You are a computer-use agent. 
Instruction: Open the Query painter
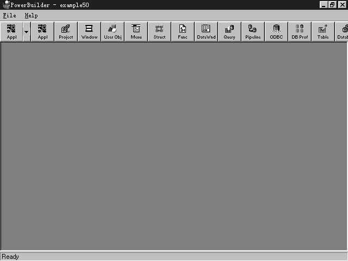tap(229, 32)
